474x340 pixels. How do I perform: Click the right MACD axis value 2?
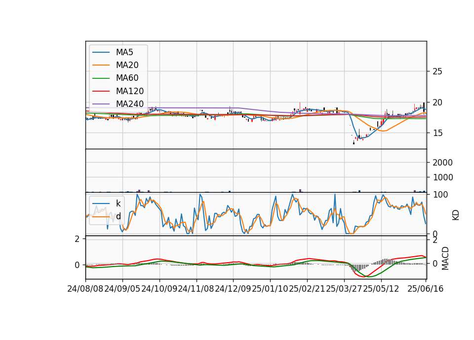[x=435, y=240]
